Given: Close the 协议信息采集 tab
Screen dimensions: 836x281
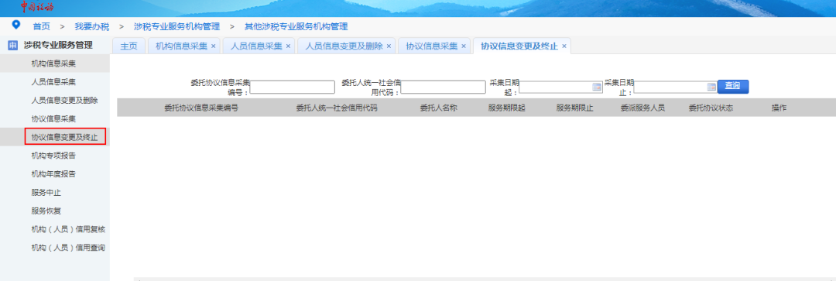Looking at the screenshot, I should [464, 46].
